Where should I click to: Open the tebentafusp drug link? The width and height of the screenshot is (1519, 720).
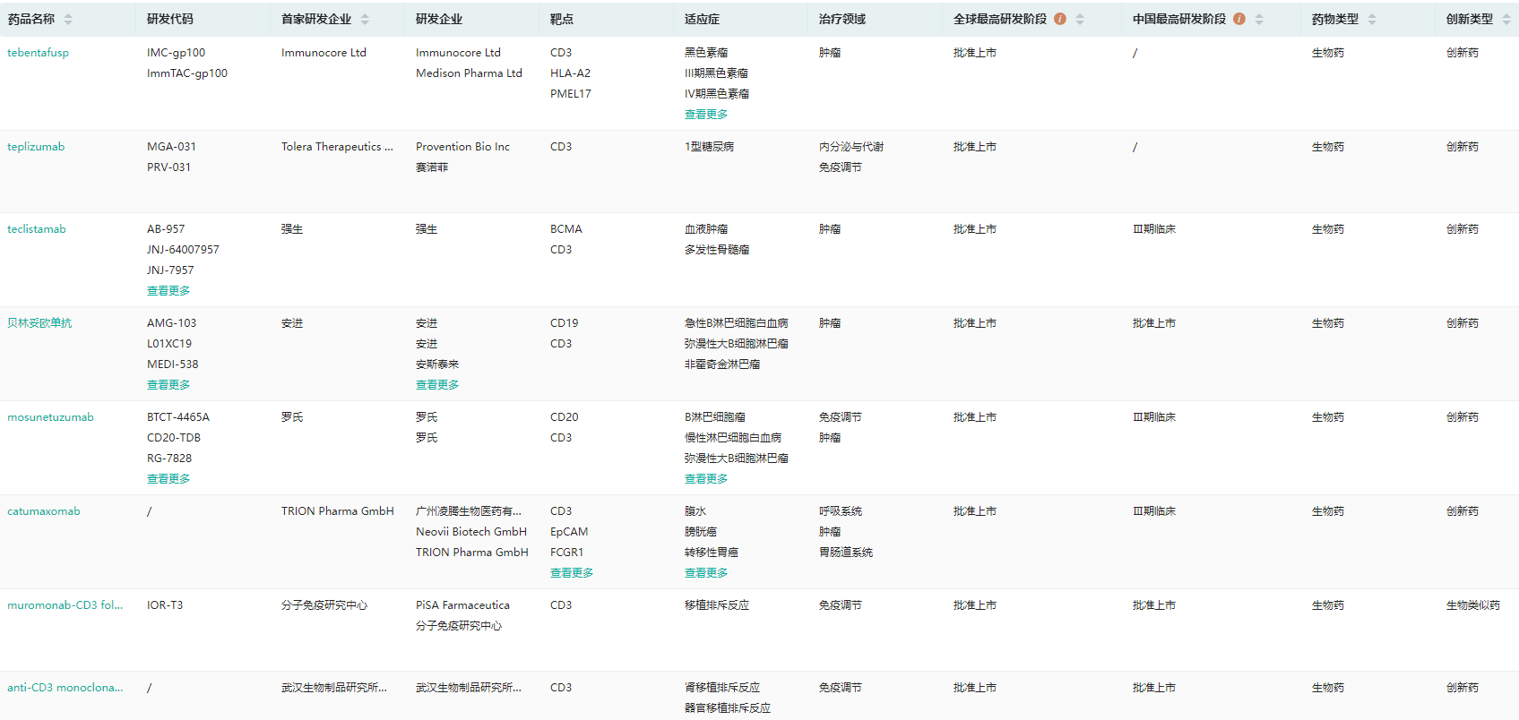click(x=38, y=53)
